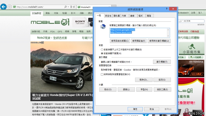This screenshot has width=206, height=116.
Task: Open the 討論群組 site nav tab
Action: [x=37, y=13]
